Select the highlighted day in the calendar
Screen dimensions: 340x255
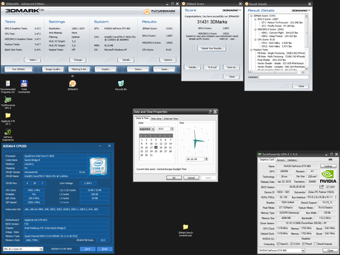click(156, 147)
